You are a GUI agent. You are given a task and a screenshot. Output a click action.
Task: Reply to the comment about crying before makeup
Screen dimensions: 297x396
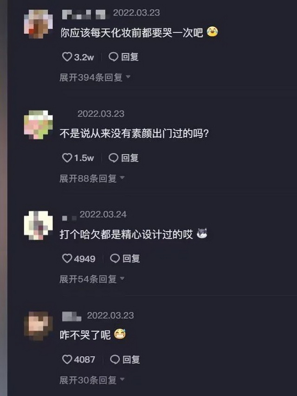123,57
